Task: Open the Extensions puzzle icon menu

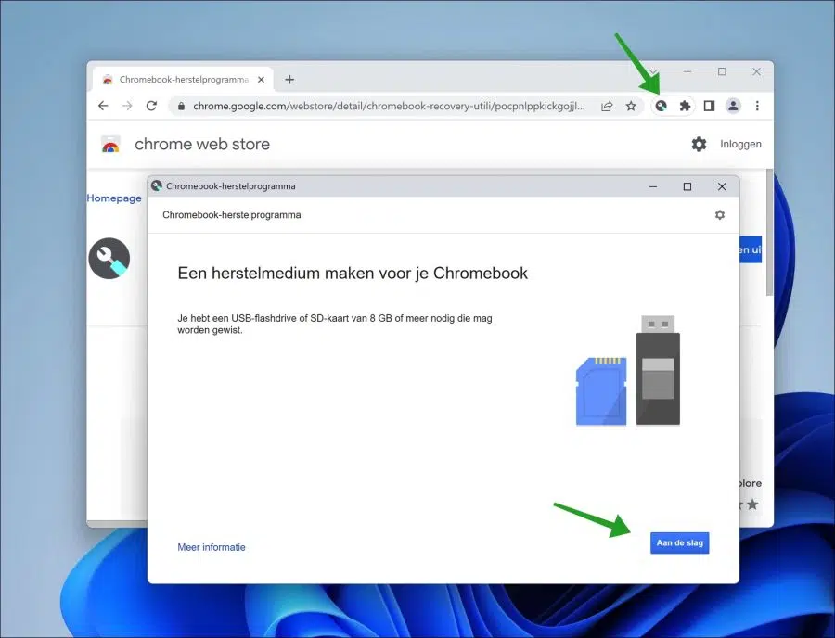Action: (685, 106)
